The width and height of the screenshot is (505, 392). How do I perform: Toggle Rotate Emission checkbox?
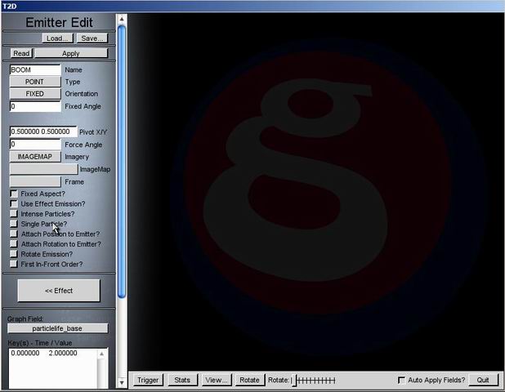pos(14,254)
